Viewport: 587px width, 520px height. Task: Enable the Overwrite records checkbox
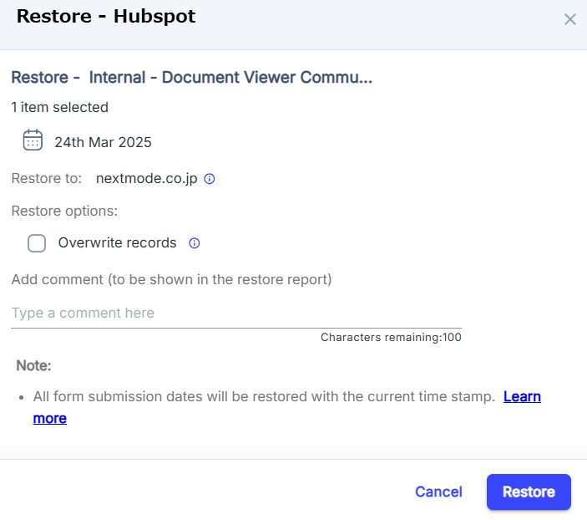[x=37, y=243]
